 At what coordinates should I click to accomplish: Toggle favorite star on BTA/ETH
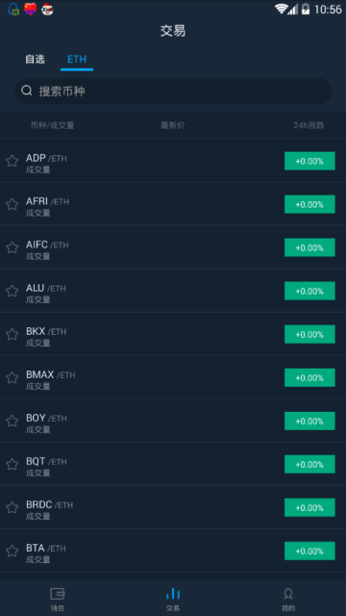tap(12, 551)
